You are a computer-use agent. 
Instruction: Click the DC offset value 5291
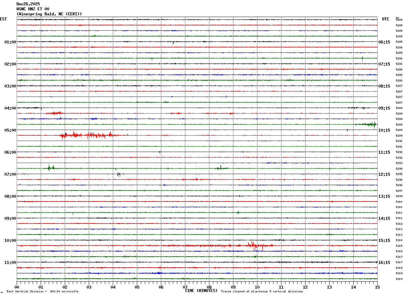tap(399, 147)
